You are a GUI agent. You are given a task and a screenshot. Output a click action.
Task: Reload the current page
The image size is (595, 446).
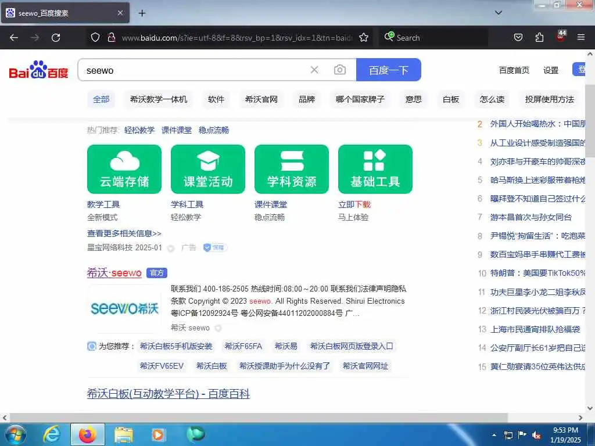(56, 38)
